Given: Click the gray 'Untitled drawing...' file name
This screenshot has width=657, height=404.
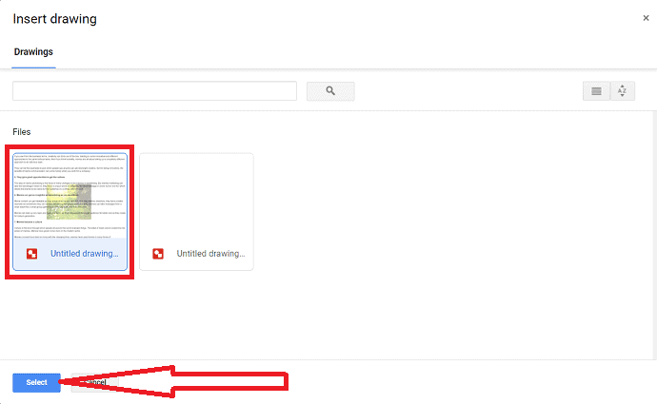Looking at the screenshot, I should tap(210, 254).
